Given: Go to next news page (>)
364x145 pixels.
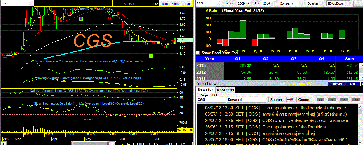Looking at the screenshot, I should pyautogui.click(x=344, y=100).
